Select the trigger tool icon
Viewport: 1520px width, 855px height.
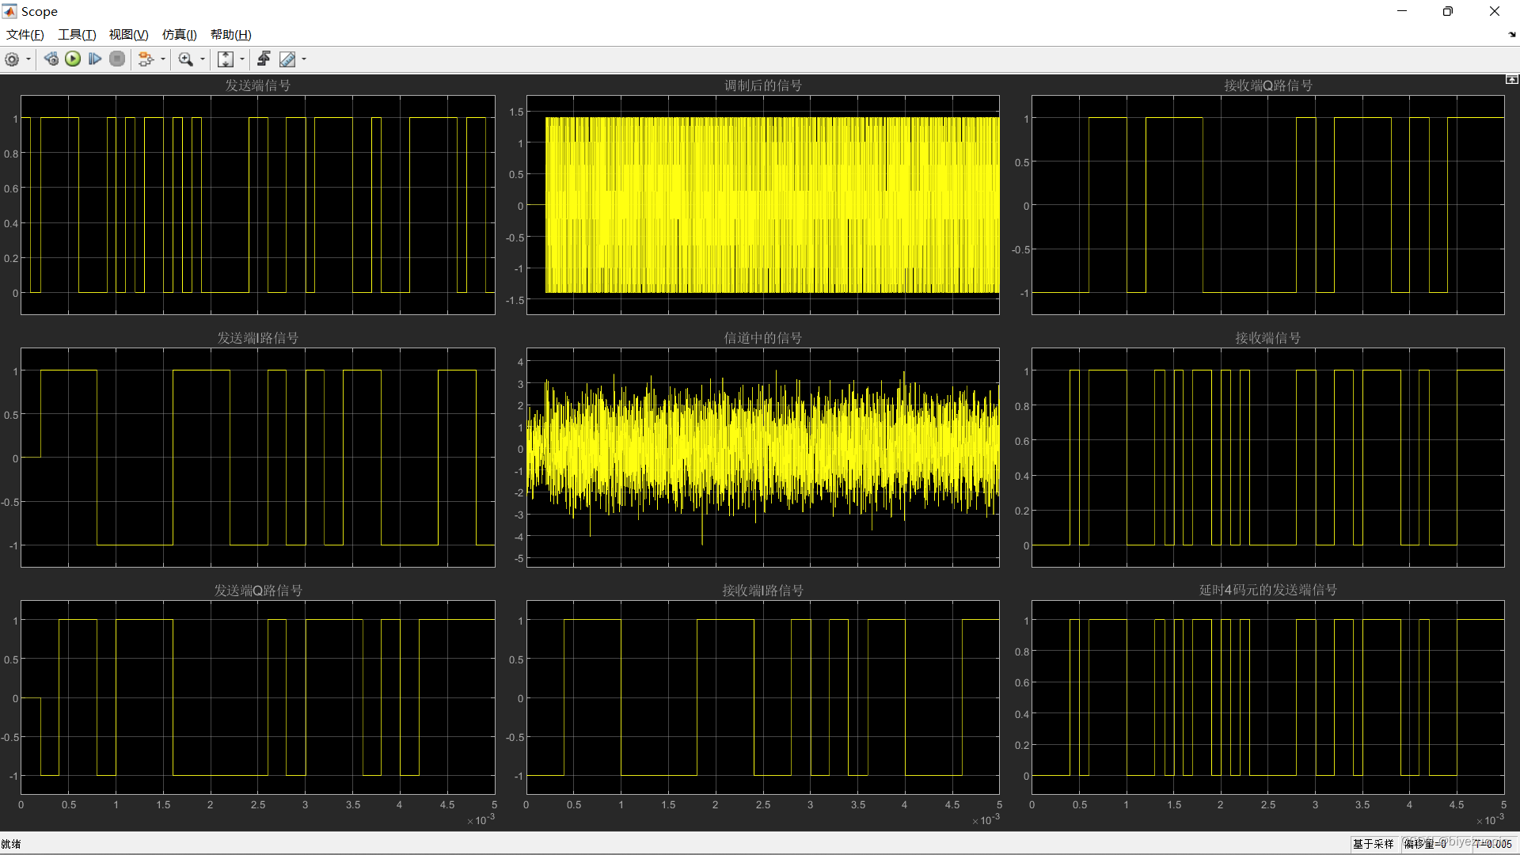tap(264, 59)
